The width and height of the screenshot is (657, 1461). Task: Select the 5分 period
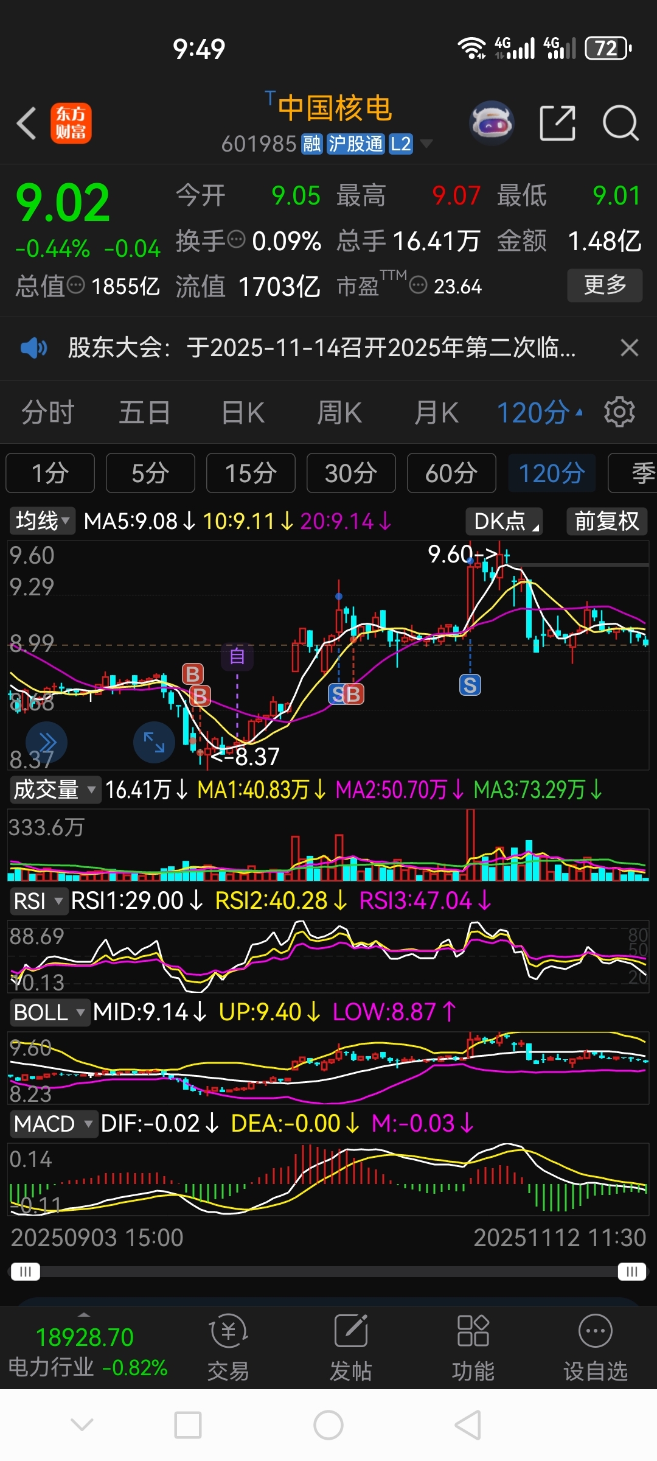pos(150,472)
